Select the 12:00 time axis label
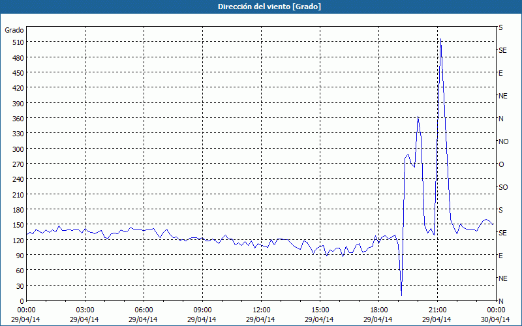This screenshot has height=326, width=522. coord(262,310)
